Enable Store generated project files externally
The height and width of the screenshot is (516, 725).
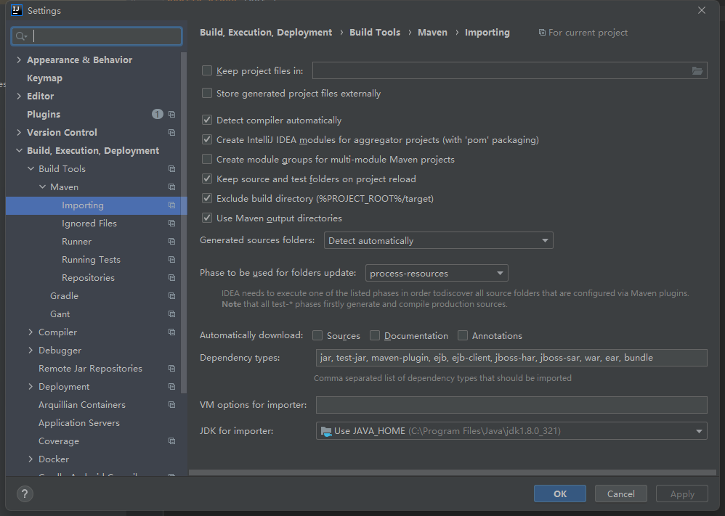click(x=207, y=93)
